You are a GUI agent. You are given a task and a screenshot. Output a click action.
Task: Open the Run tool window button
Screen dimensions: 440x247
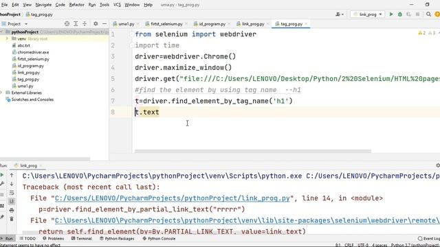[7, 238]
